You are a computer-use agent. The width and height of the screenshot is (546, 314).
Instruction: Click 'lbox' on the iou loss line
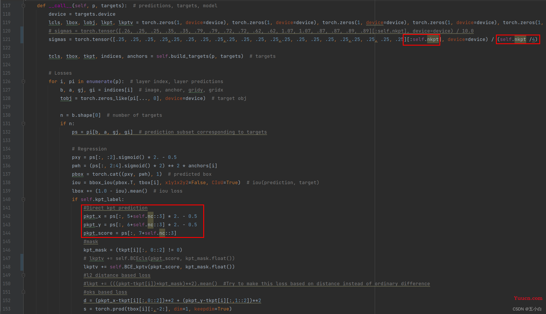coord(77,191)
